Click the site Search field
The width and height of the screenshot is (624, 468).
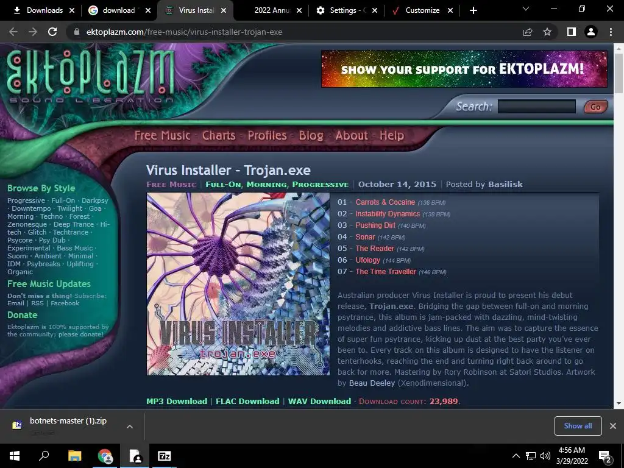point(536,107)
